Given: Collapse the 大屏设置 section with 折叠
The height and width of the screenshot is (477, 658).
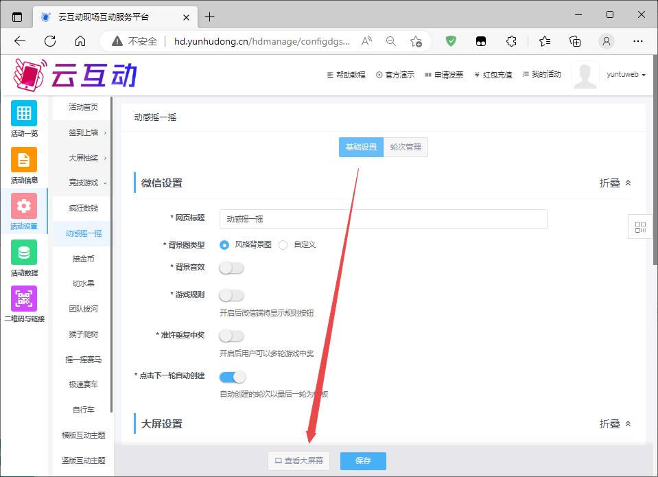Looking at the screenshot, I should coord(615,424).
